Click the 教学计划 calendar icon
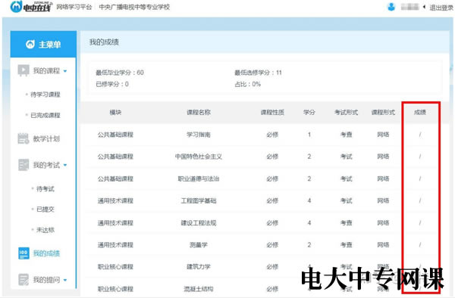This screenshot has width=455, height=298. (x=24, y=138)
